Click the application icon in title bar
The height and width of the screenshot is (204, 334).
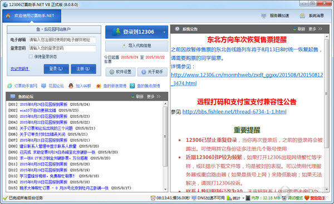(5, 4)
